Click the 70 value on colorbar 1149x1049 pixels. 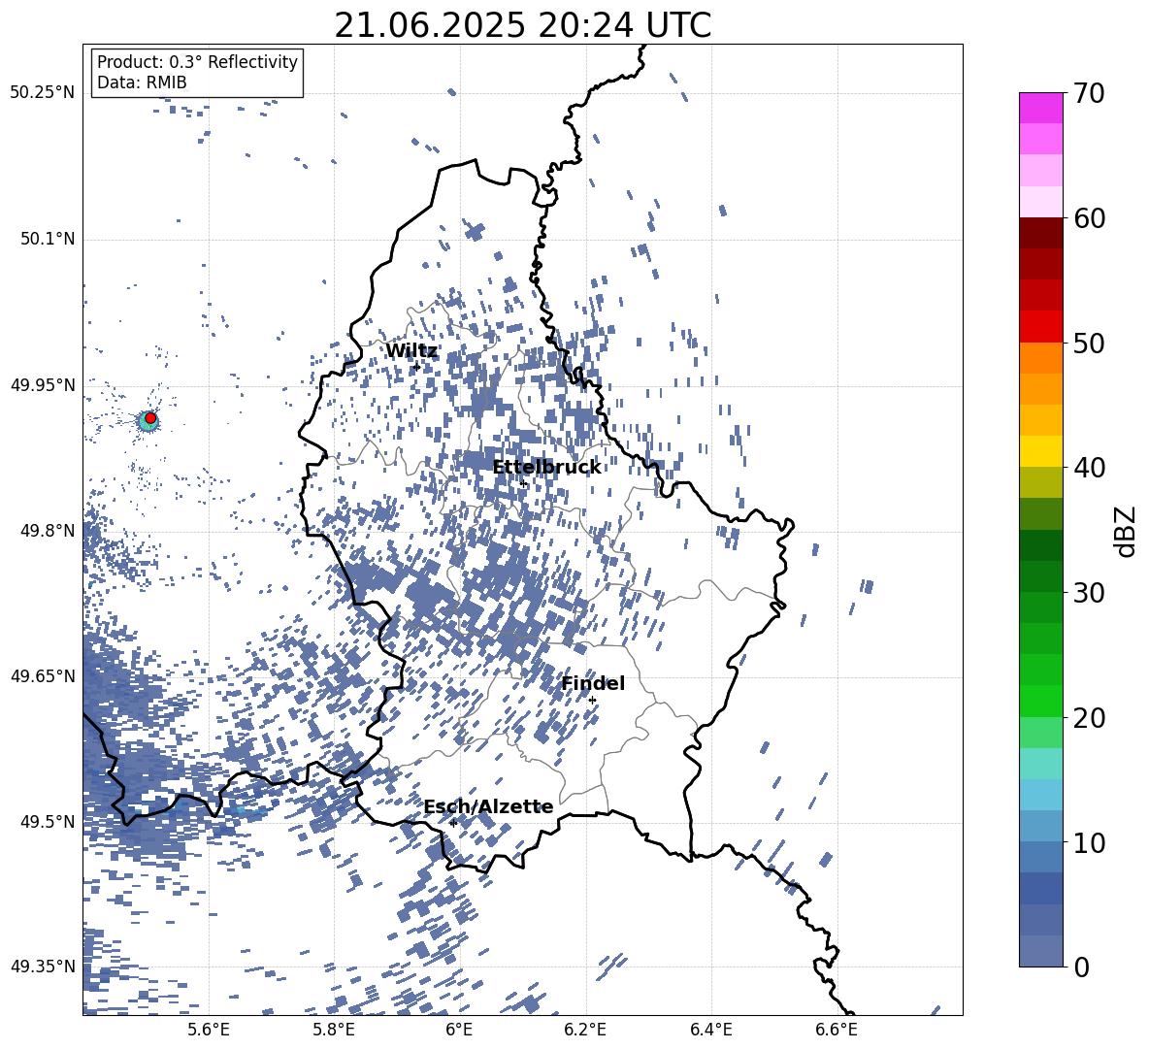(1089, 93)
